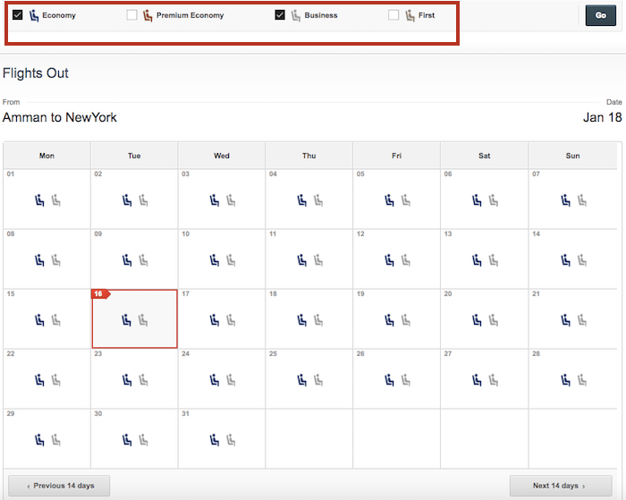The width and height of the screenshot is (626, 500).
Task: Click the date number 22 label
Action: pyautogui.click(x=11, y=354)
